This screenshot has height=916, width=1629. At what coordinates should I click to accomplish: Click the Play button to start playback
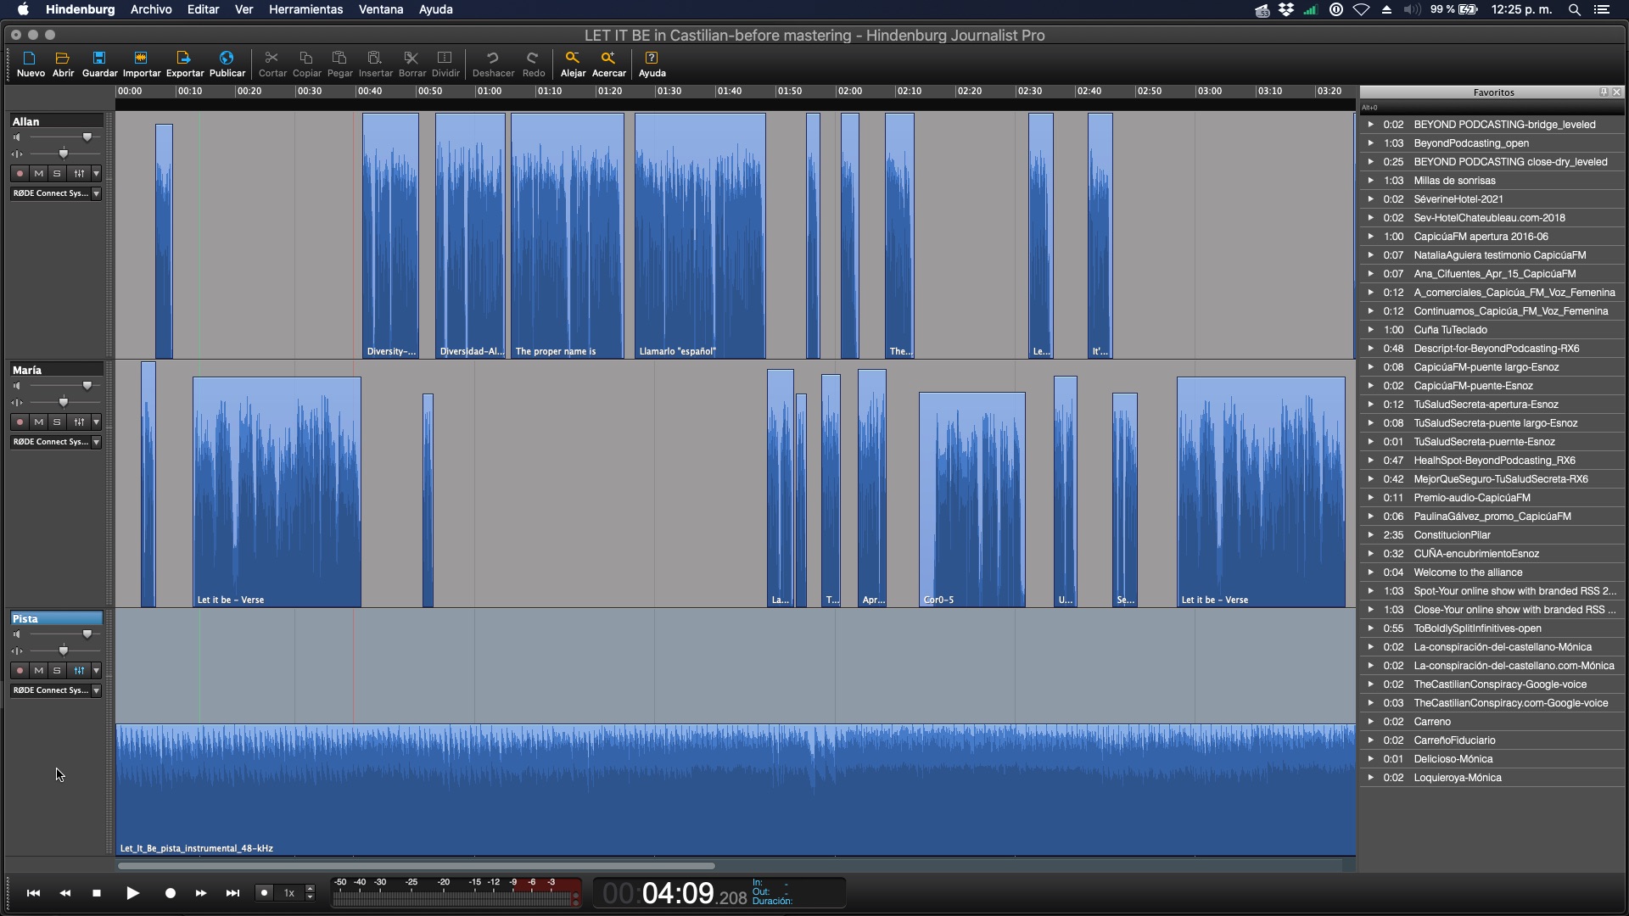131,891
